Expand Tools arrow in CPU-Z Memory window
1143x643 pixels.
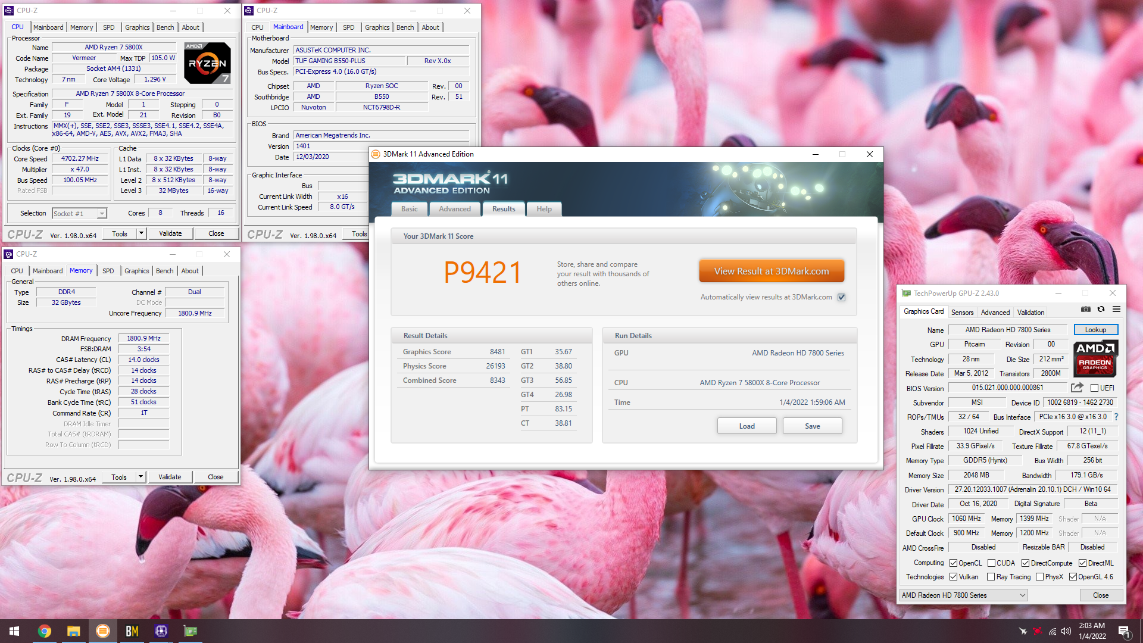[x=140, y=477]
